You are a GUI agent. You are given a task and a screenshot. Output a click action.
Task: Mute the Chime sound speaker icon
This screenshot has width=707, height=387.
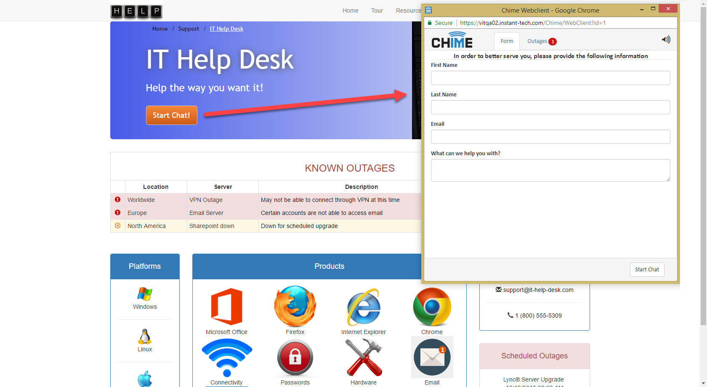[666, 40]
